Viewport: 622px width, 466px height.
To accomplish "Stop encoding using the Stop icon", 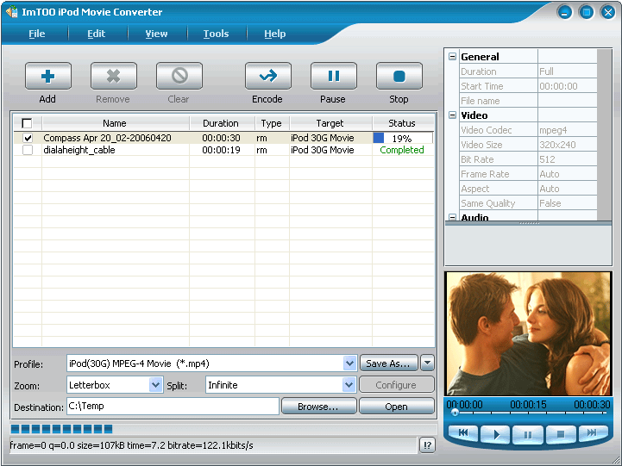I will [x=399, y=77].
